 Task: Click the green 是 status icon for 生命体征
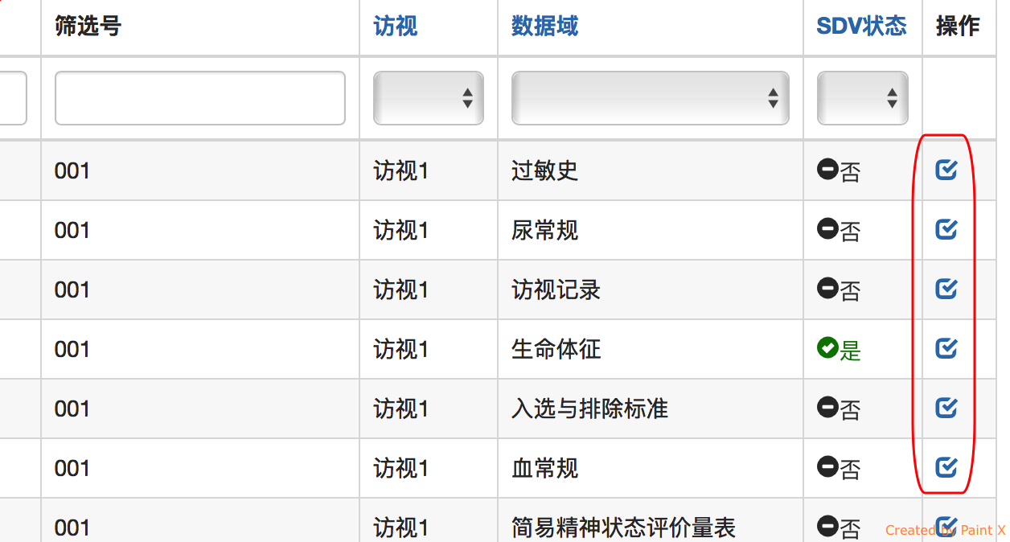(x=827, y=348)
